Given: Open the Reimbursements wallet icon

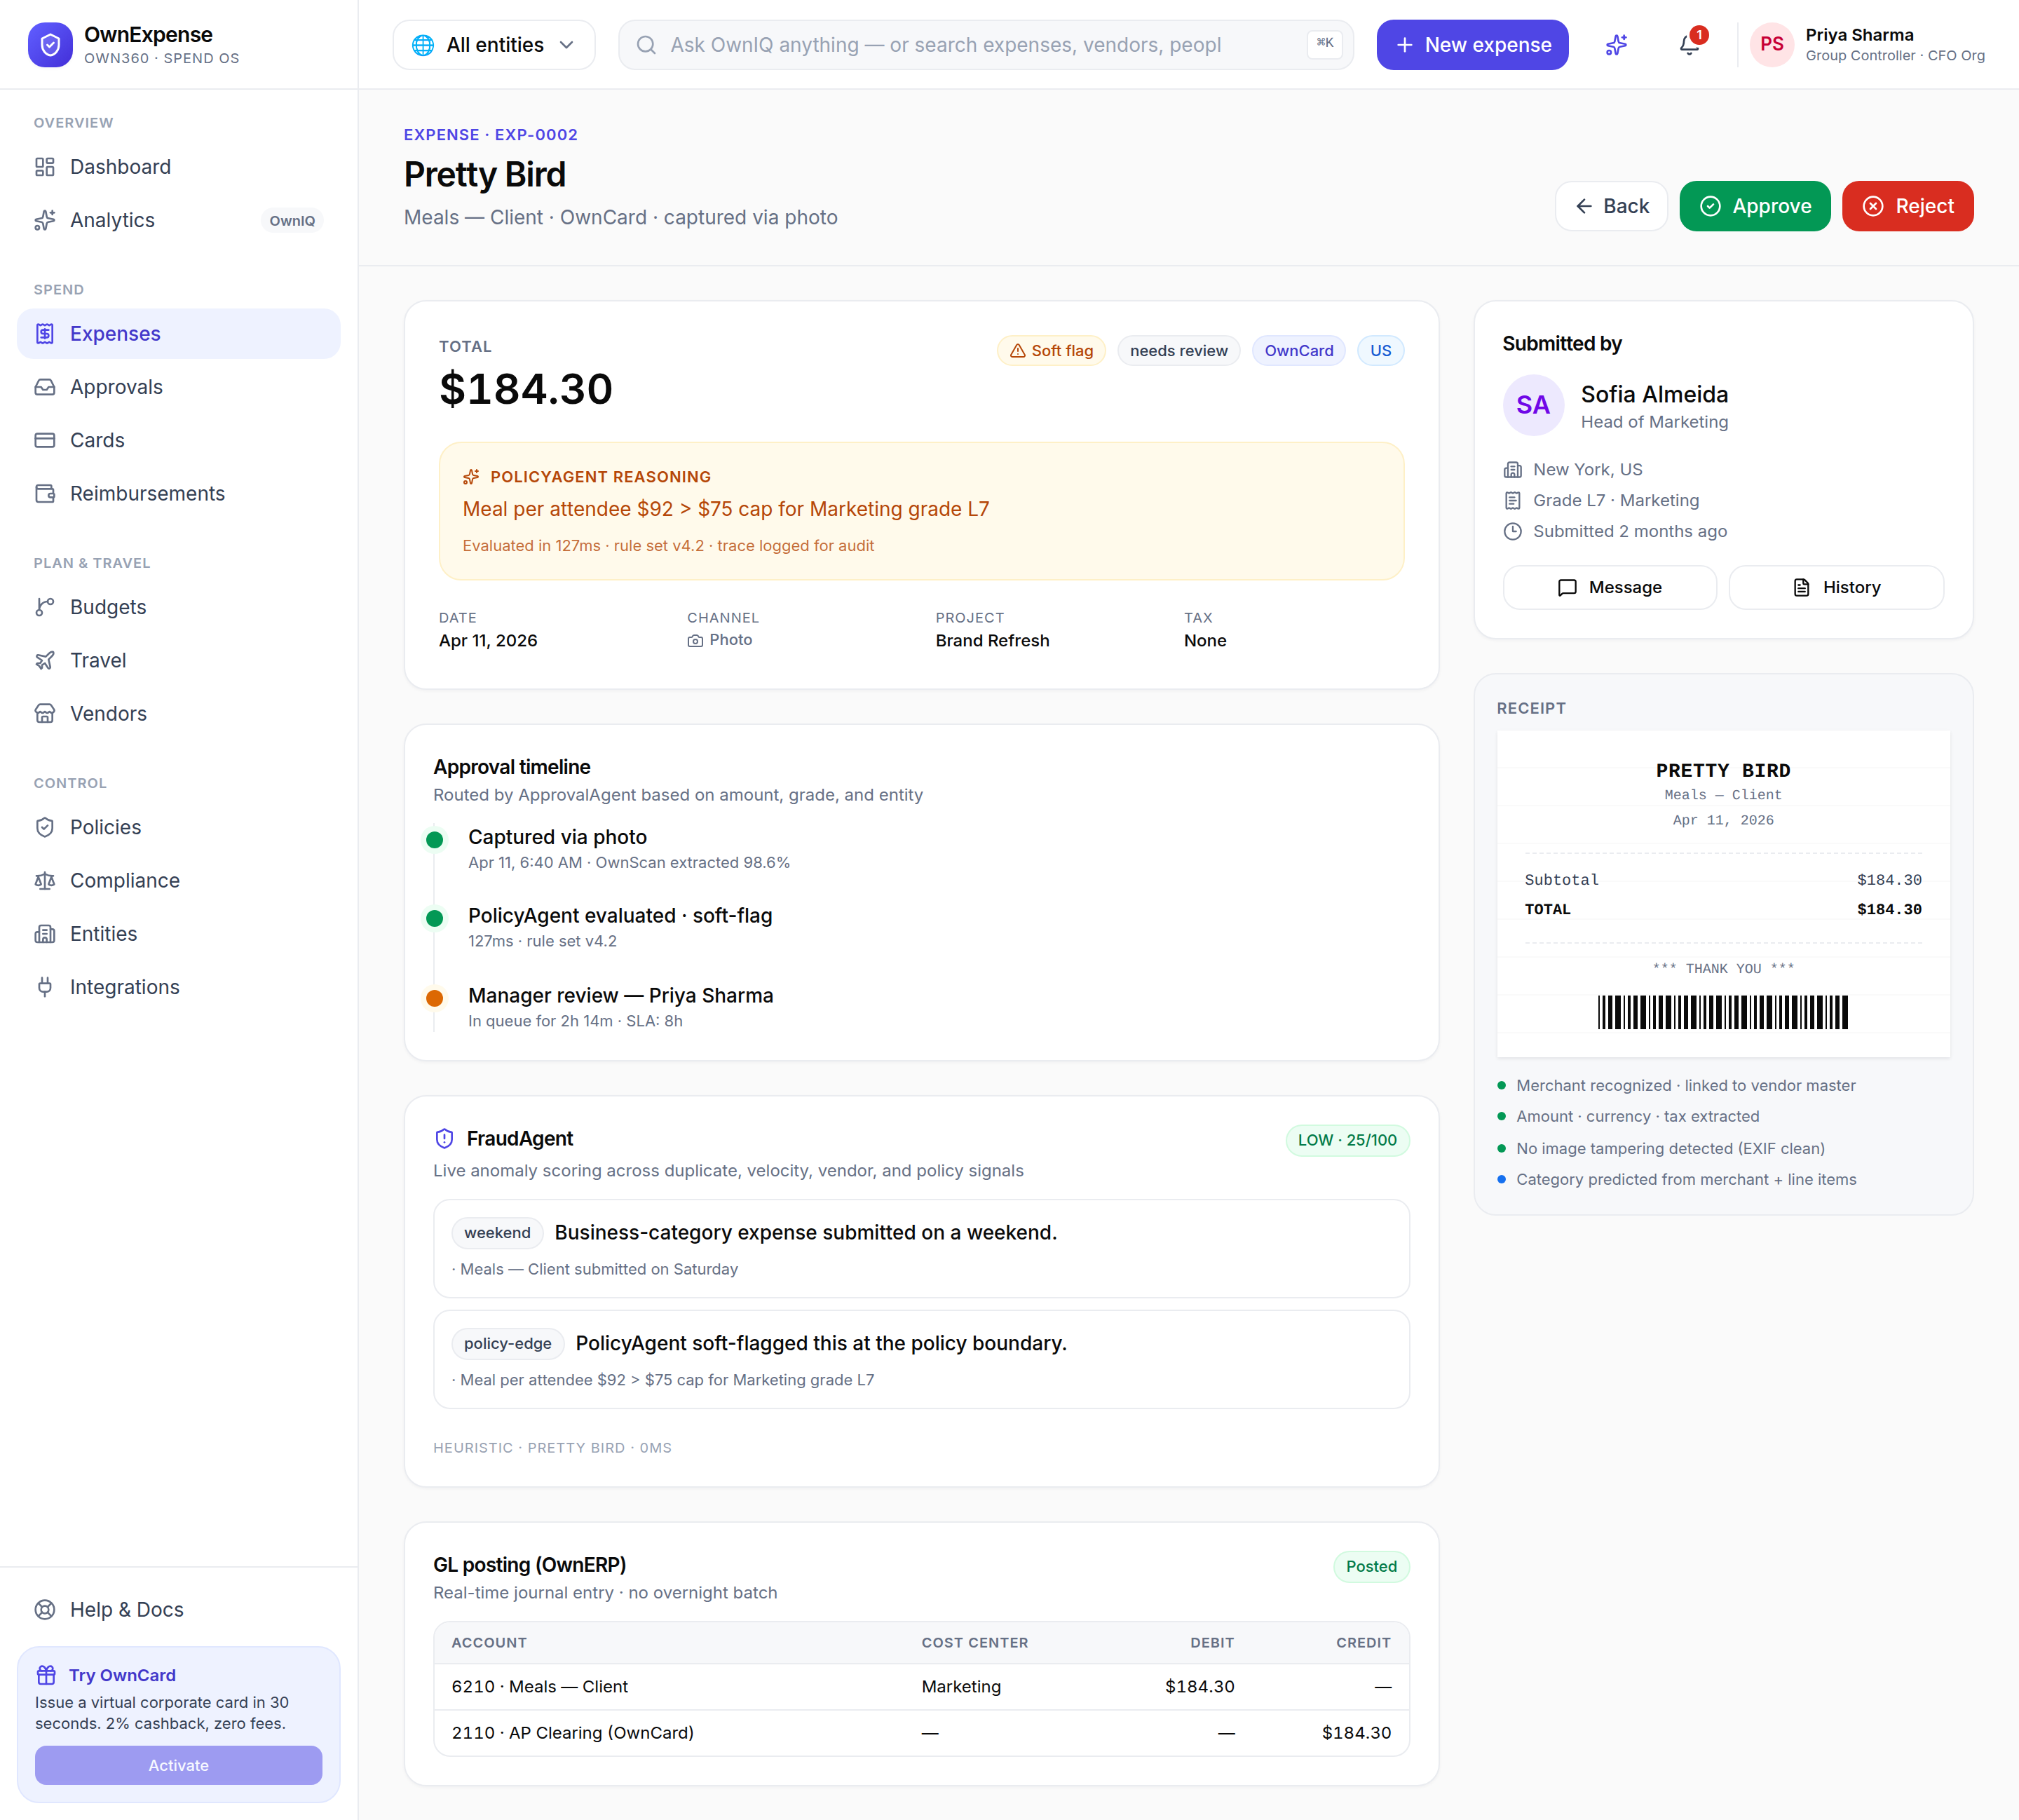Looking at the screenshot, I should [x=45, y=493].
